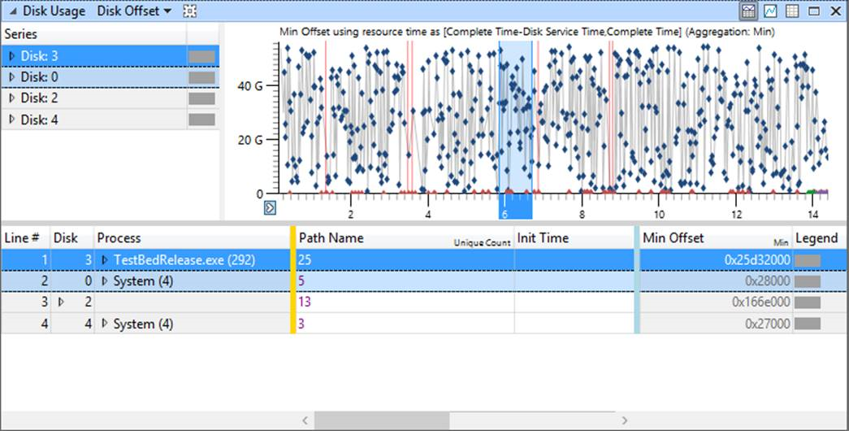Click the horizontal scrollbar right arrow
The width and height of the screenshot is (849, 431).
tap(624, 420)
